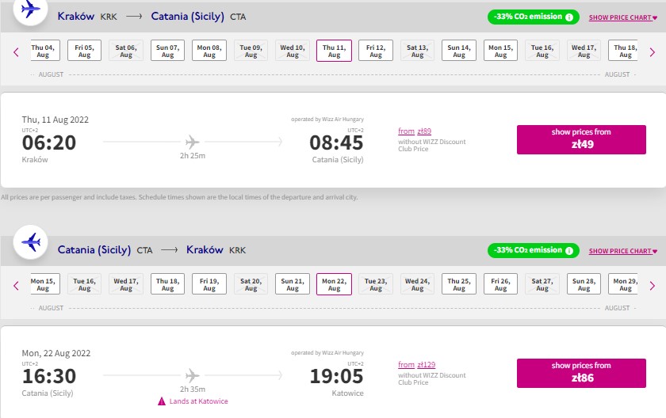Image resolution: width=666 pixels, height=418 pixels.
Task: Click the return flight airplane logo icon
Action: tap(30, 242)
